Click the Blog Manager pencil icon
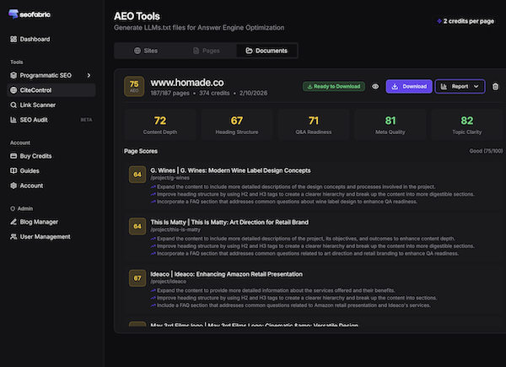This screenshot has height=367, width=506. [13, 222]
